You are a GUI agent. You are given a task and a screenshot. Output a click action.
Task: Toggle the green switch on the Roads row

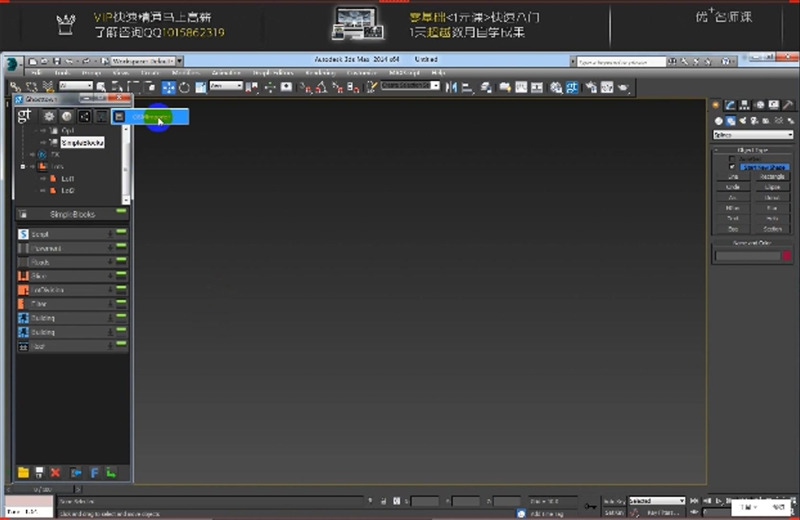click(x=121, y=260)
